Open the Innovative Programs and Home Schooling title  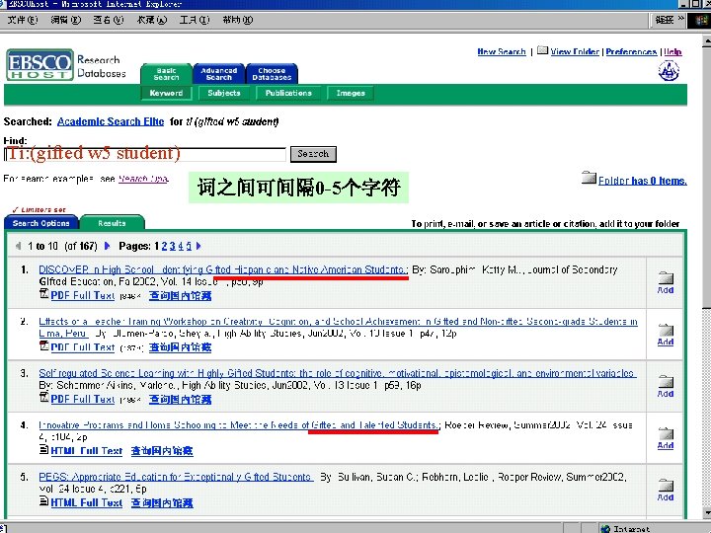coord(239,425)
